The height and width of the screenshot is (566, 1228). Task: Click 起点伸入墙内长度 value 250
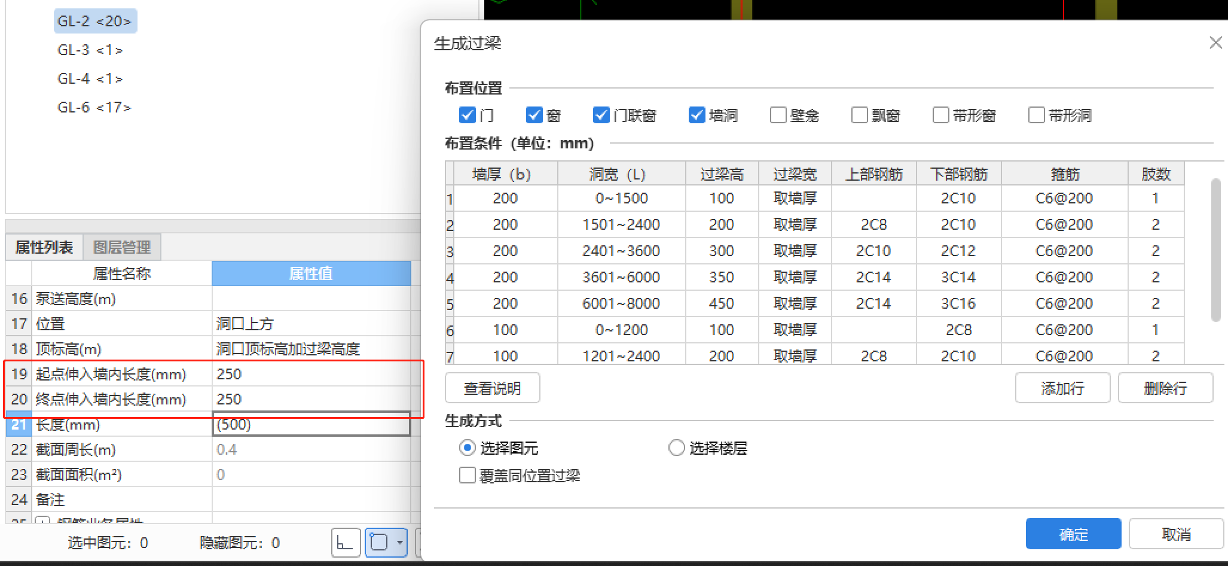(311, 374)
